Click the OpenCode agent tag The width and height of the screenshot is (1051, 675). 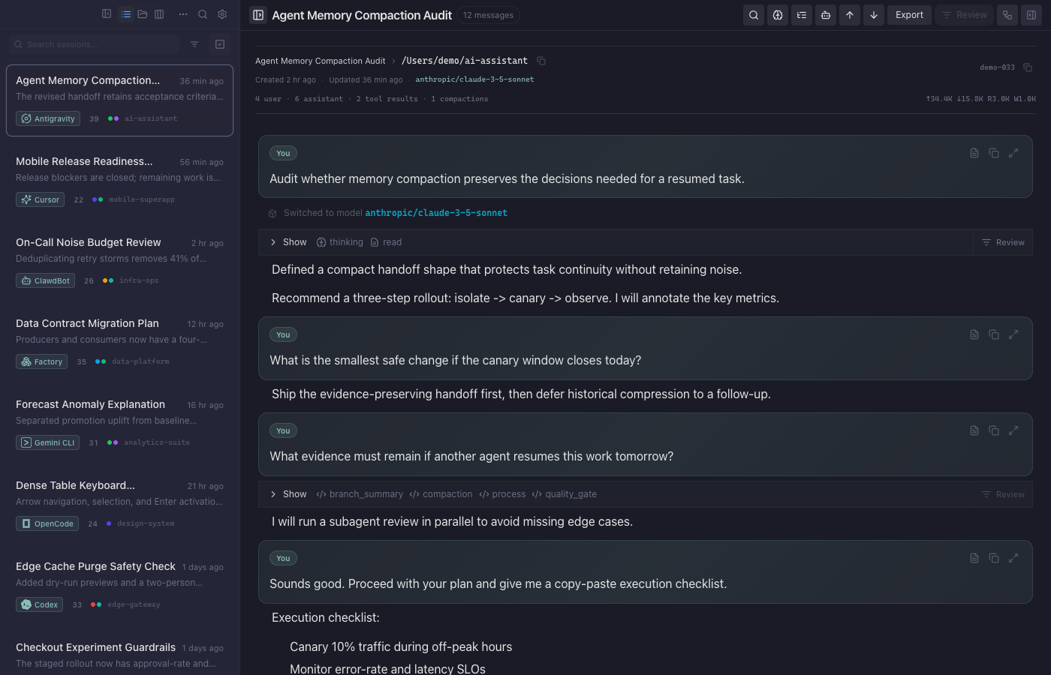(47, 523)
